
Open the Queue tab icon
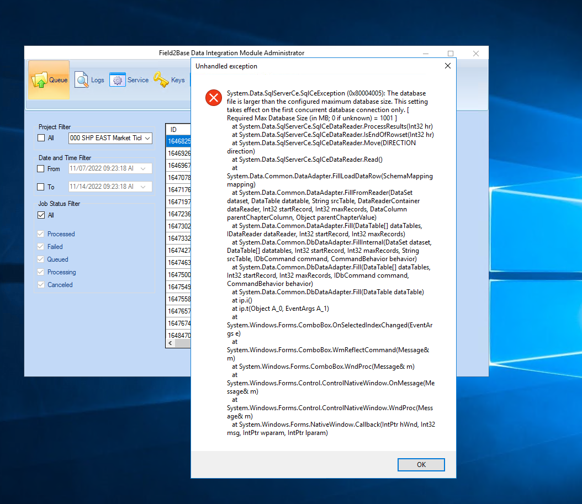(40, 80)
